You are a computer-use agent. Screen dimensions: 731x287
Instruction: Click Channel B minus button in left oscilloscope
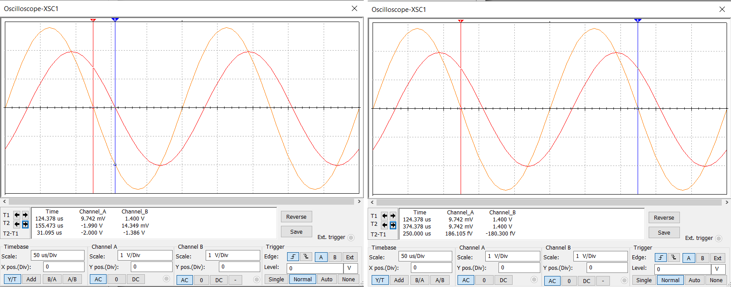(x=235, y=280)
